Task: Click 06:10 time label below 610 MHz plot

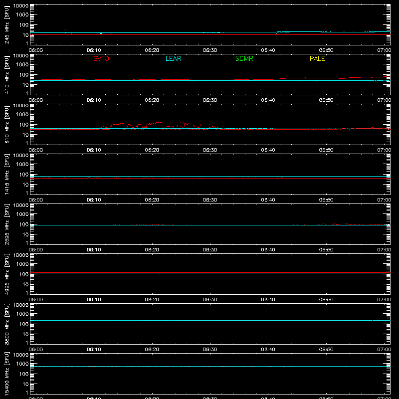Action: coord(94,150)
